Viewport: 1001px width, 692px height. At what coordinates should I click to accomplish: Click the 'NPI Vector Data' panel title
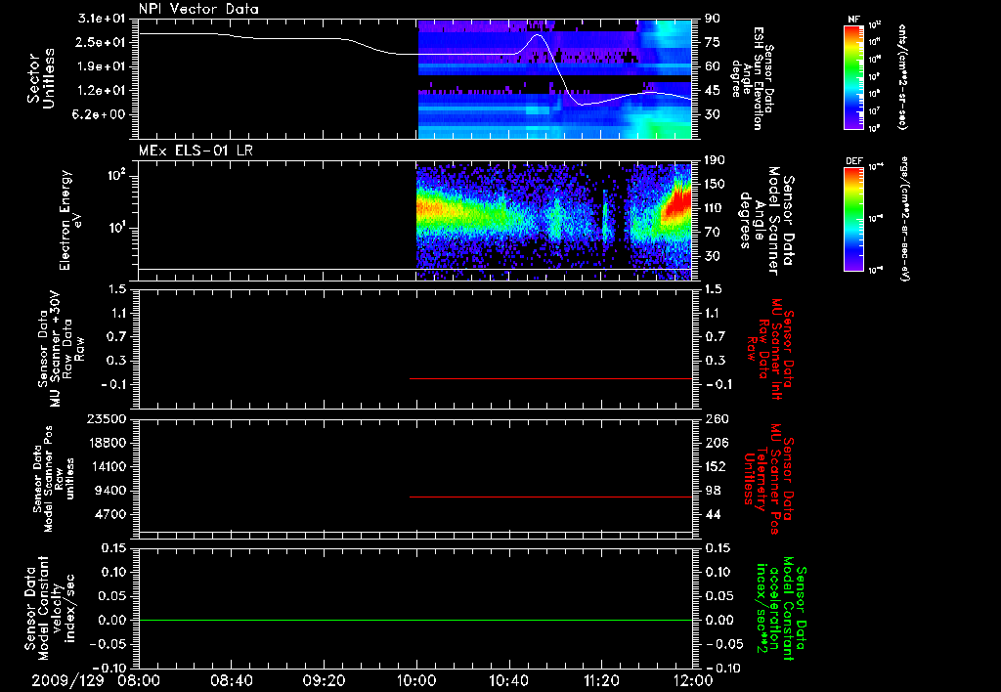pos(198,9)
